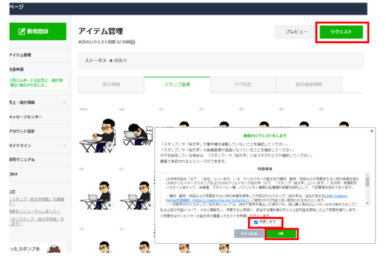Play the main sticker animation
Viewport: 385px width, 257px height.
click(109, 145)
